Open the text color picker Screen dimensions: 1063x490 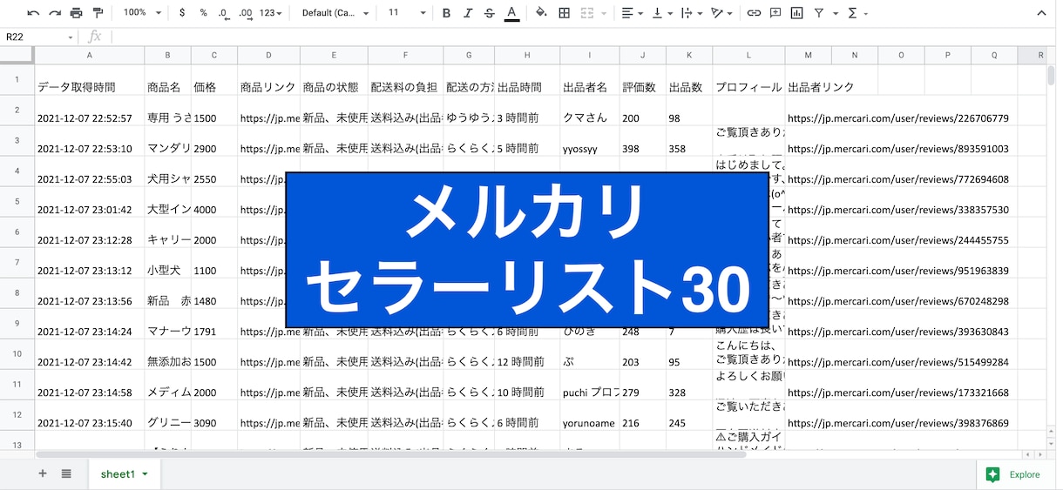(x=511, y=13)
